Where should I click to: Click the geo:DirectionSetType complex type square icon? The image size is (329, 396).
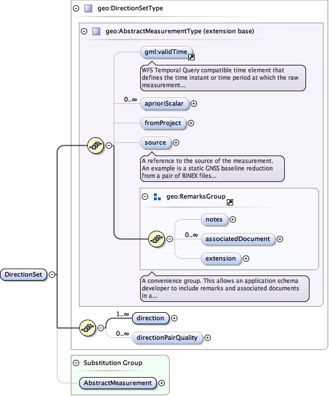pyautogui.click(x=88, y=9)
